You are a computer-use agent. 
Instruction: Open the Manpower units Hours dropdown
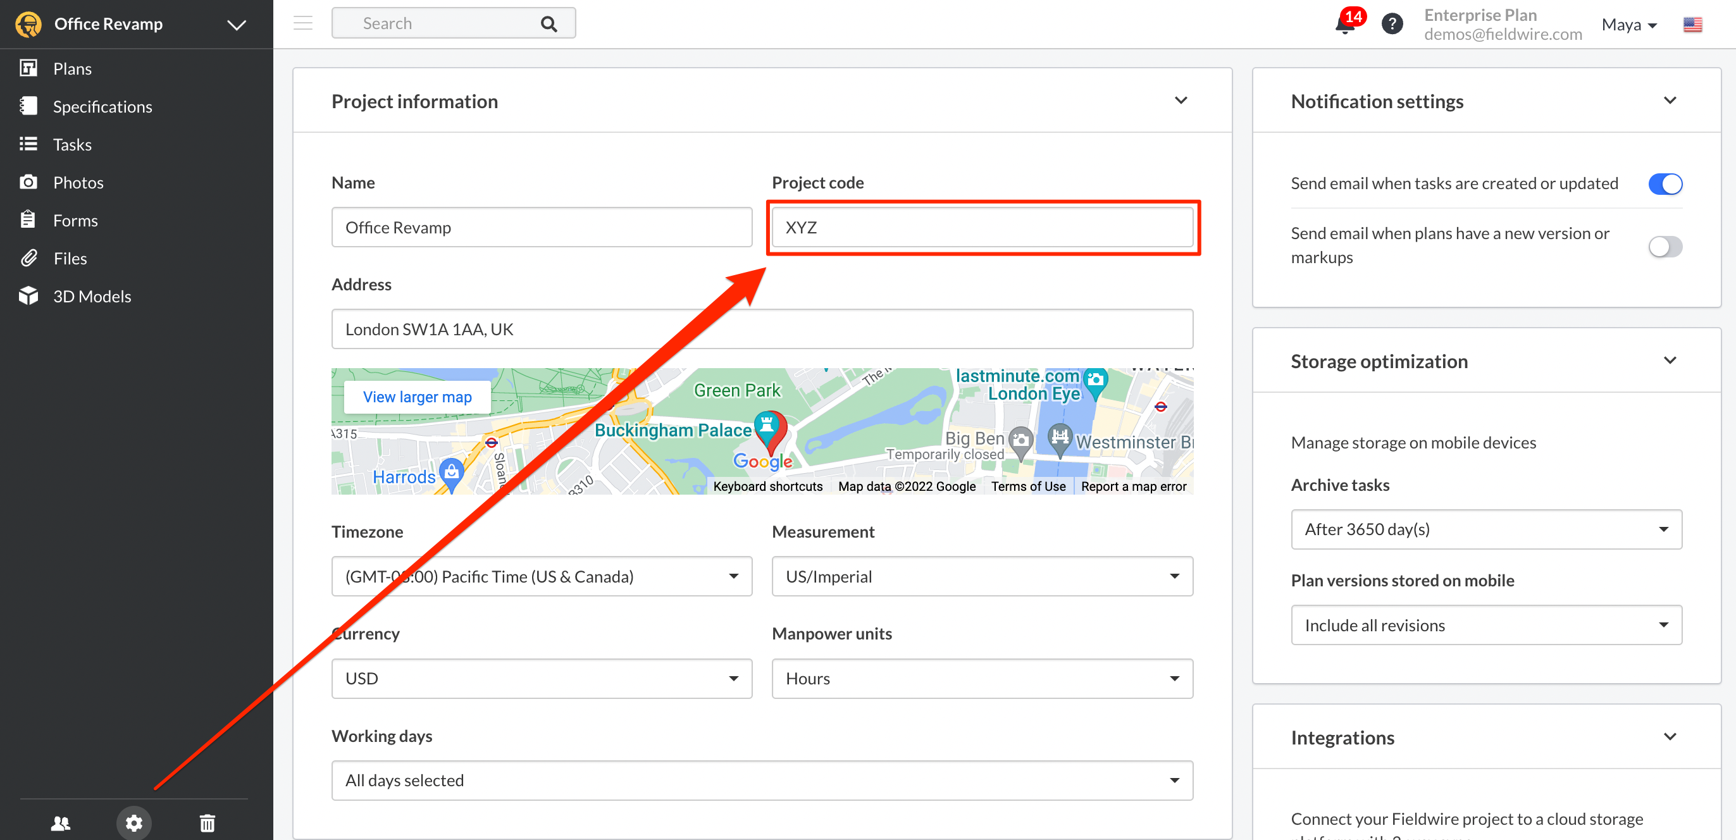coord(982,678)
